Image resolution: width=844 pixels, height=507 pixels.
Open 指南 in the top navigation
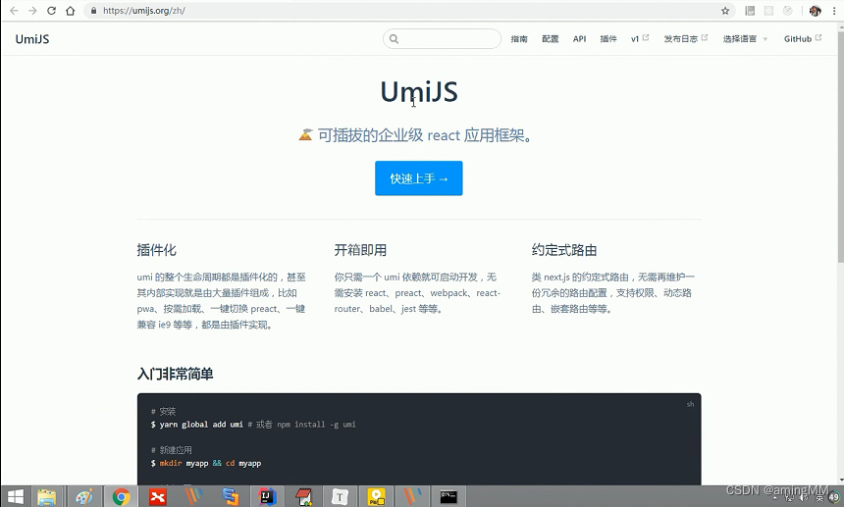point(519,38)
